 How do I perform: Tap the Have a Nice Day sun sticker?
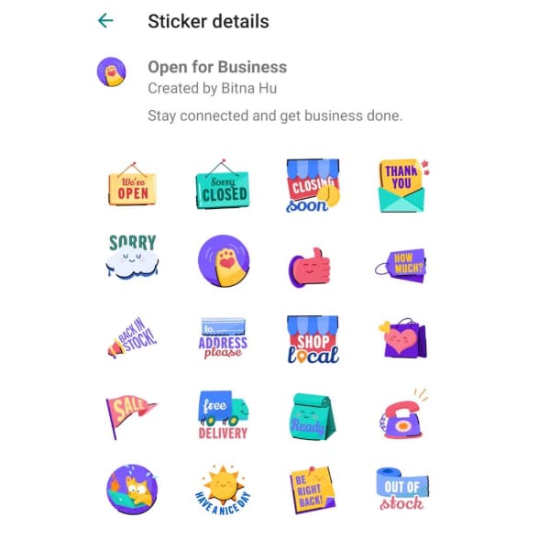223,489
